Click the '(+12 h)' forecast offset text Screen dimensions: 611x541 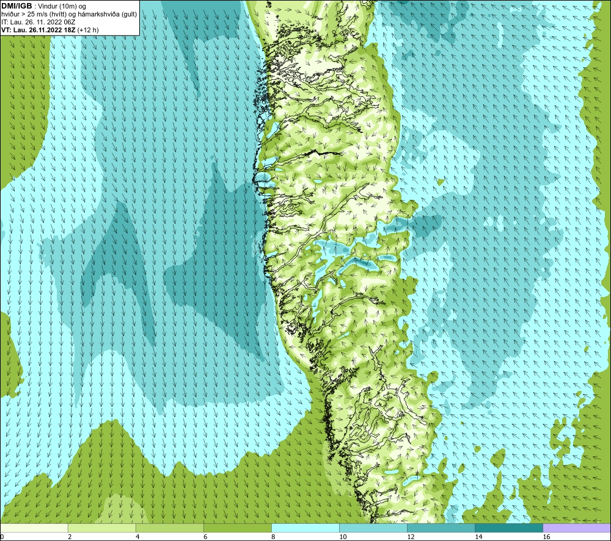point(88,30)
